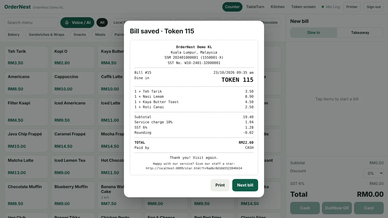
Task: Click the Rounding line on receipt
Action: click(x=194, y=133)
